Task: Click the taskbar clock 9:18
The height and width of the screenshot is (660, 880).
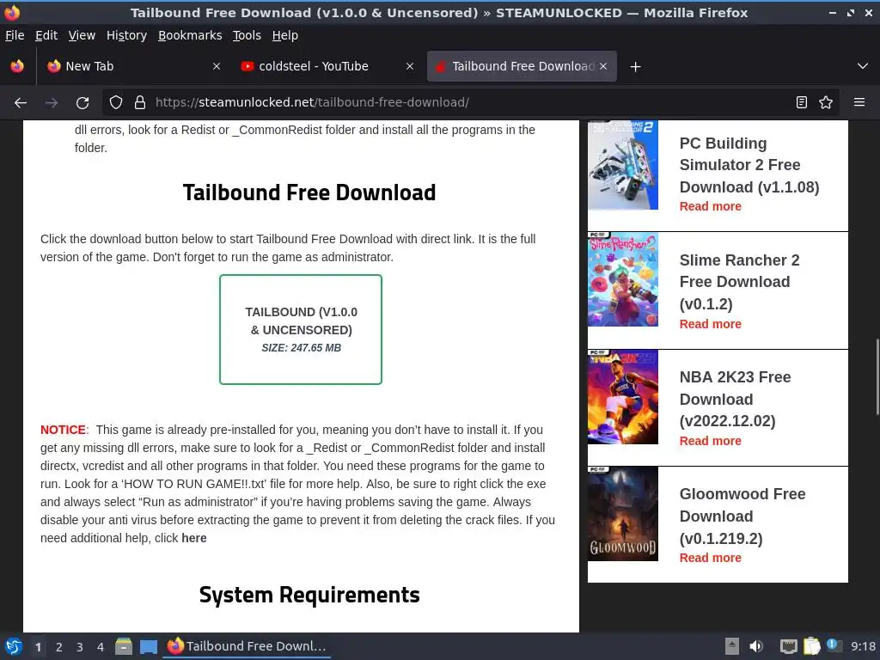Action: pyautogui.click(x=863, y=646)
